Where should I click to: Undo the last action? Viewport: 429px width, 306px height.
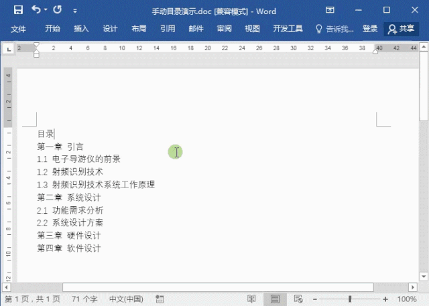tap(36, 9)
